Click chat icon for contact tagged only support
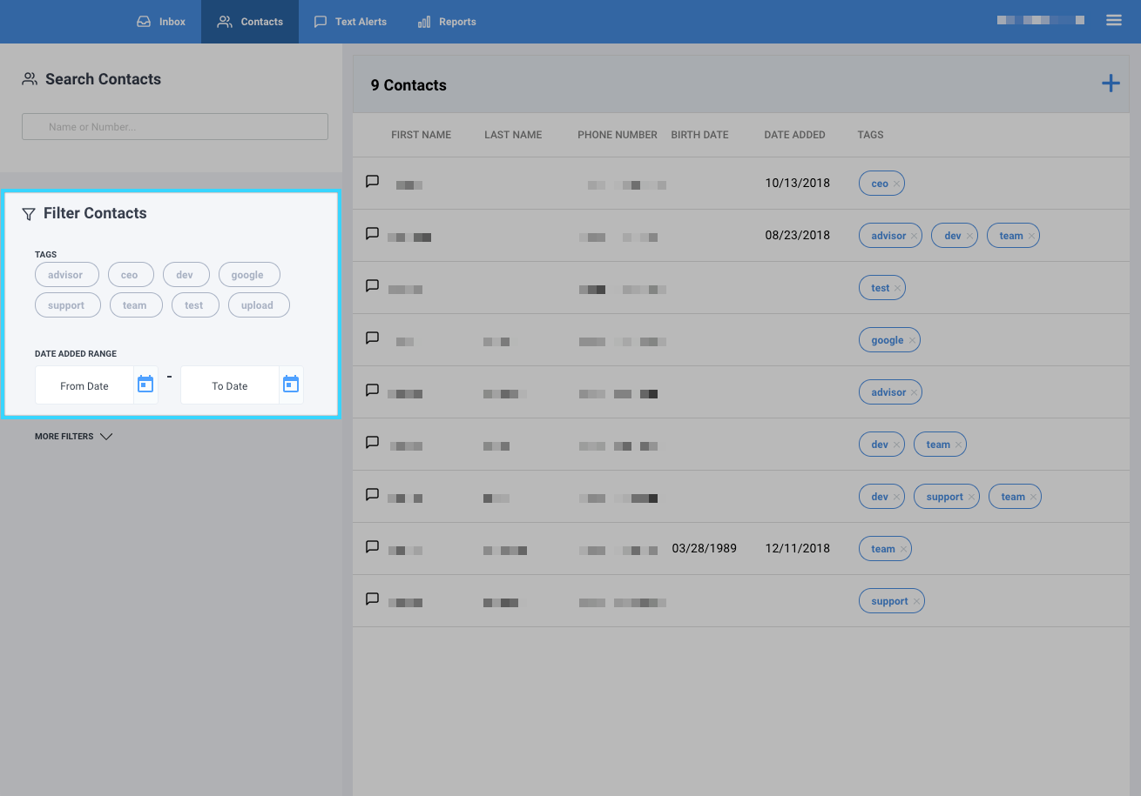This screenshot has width=1141, height=796. (x=372, y=599)
